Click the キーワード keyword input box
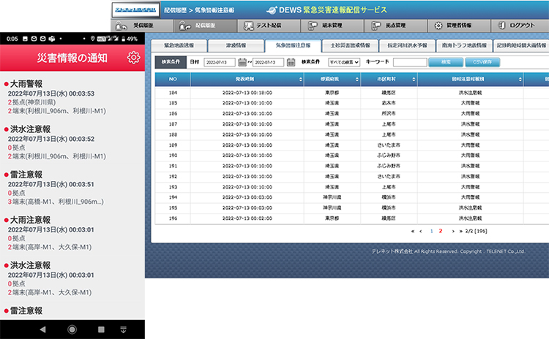Viewport: 549px width, 339px height. coord(410,62)
